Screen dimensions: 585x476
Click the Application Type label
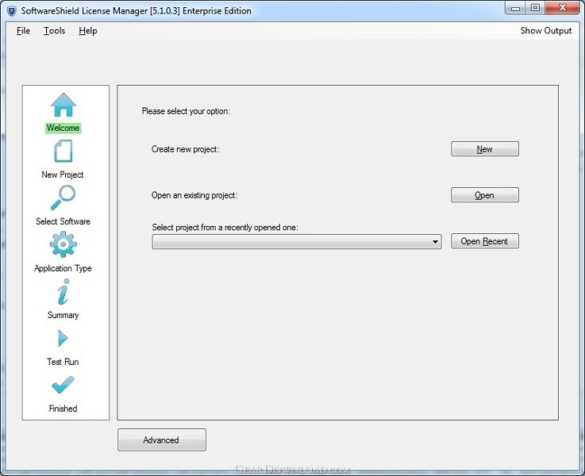[x=63, y=268]
